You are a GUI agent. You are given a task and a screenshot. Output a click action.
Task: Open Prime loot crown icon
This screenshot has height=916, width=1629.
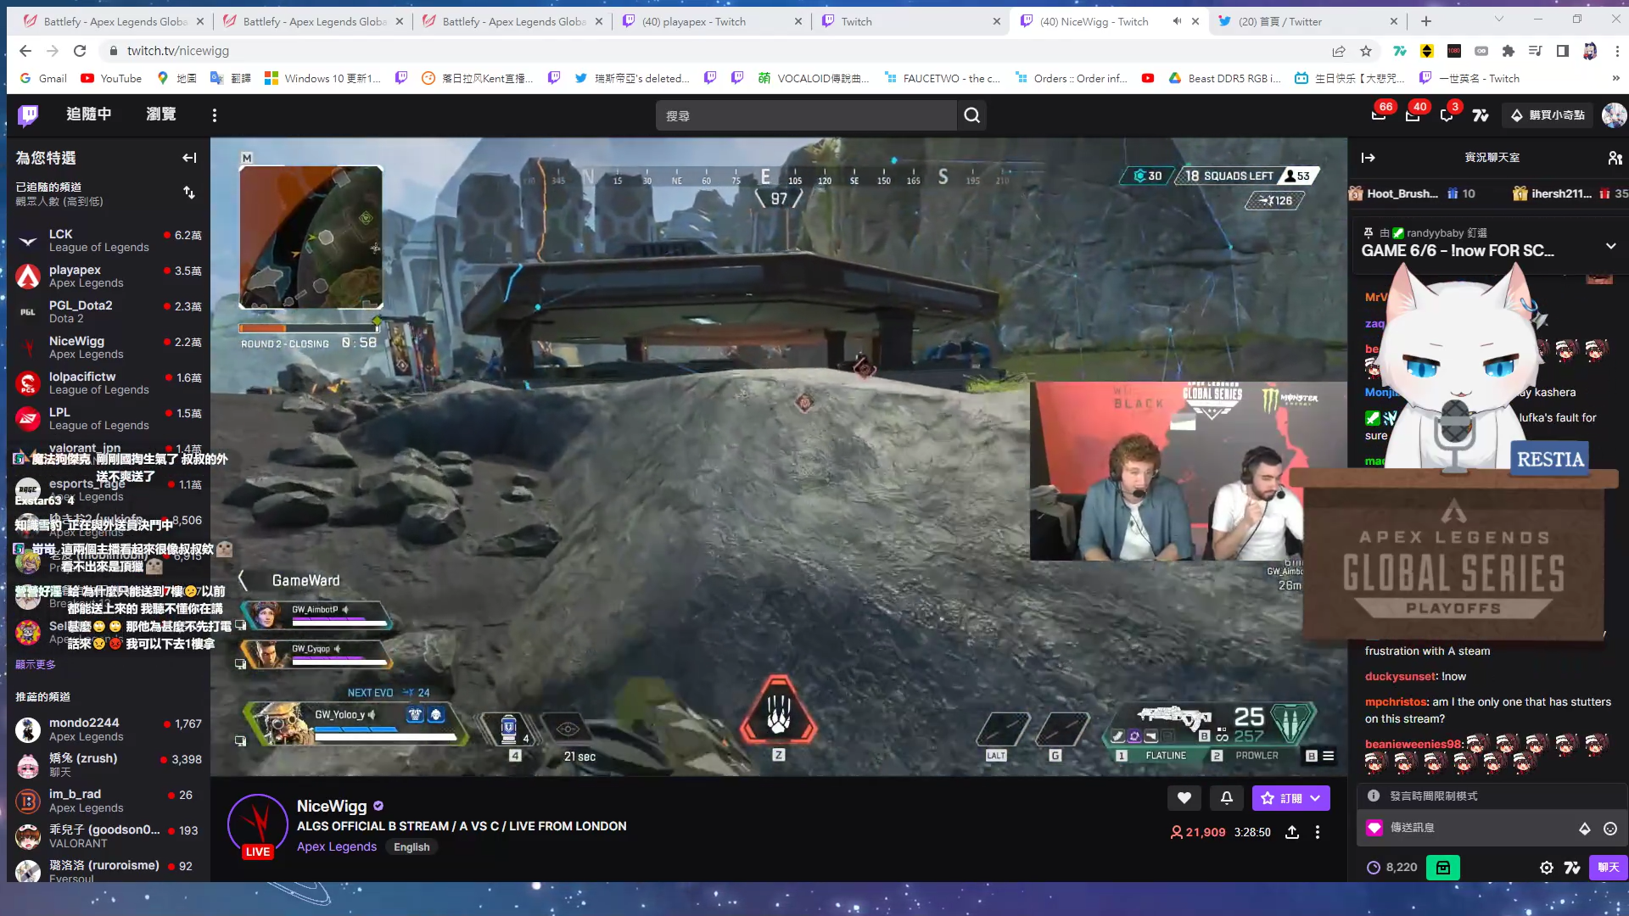click(1379, 115)
